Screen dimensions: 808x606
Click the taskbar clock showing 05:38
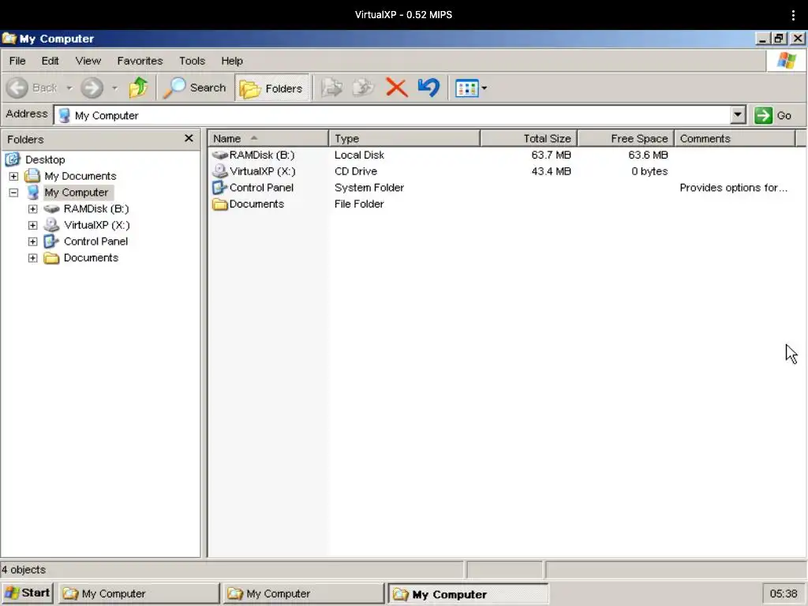tap(784, 593)
